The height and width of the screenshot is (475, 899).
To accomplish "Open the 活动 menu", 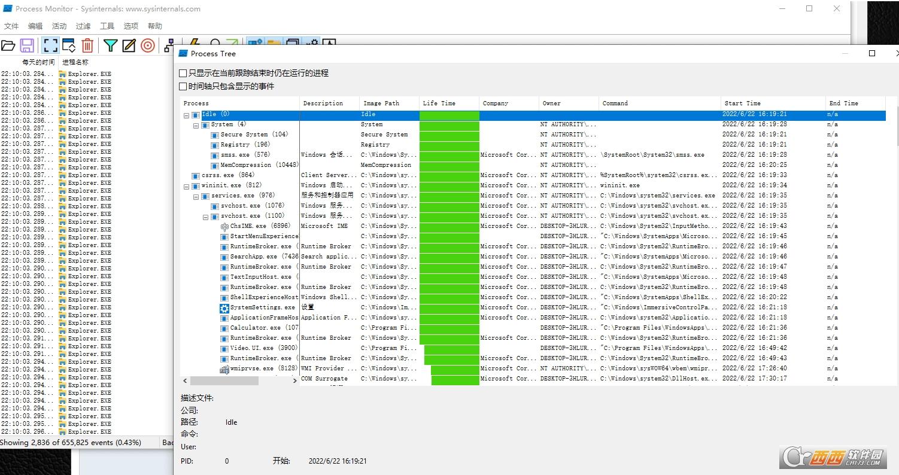I will click(59, 26).
